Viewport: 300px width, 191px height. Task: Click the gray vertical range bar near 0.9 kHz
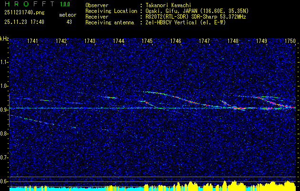[x=9, y=110]
